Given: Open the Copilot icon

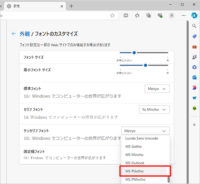Looking at the screenshot, I should 194,16.
